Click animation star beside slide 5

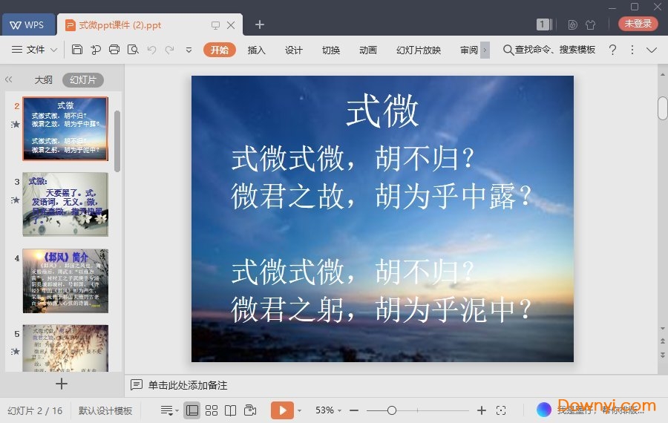16,351
